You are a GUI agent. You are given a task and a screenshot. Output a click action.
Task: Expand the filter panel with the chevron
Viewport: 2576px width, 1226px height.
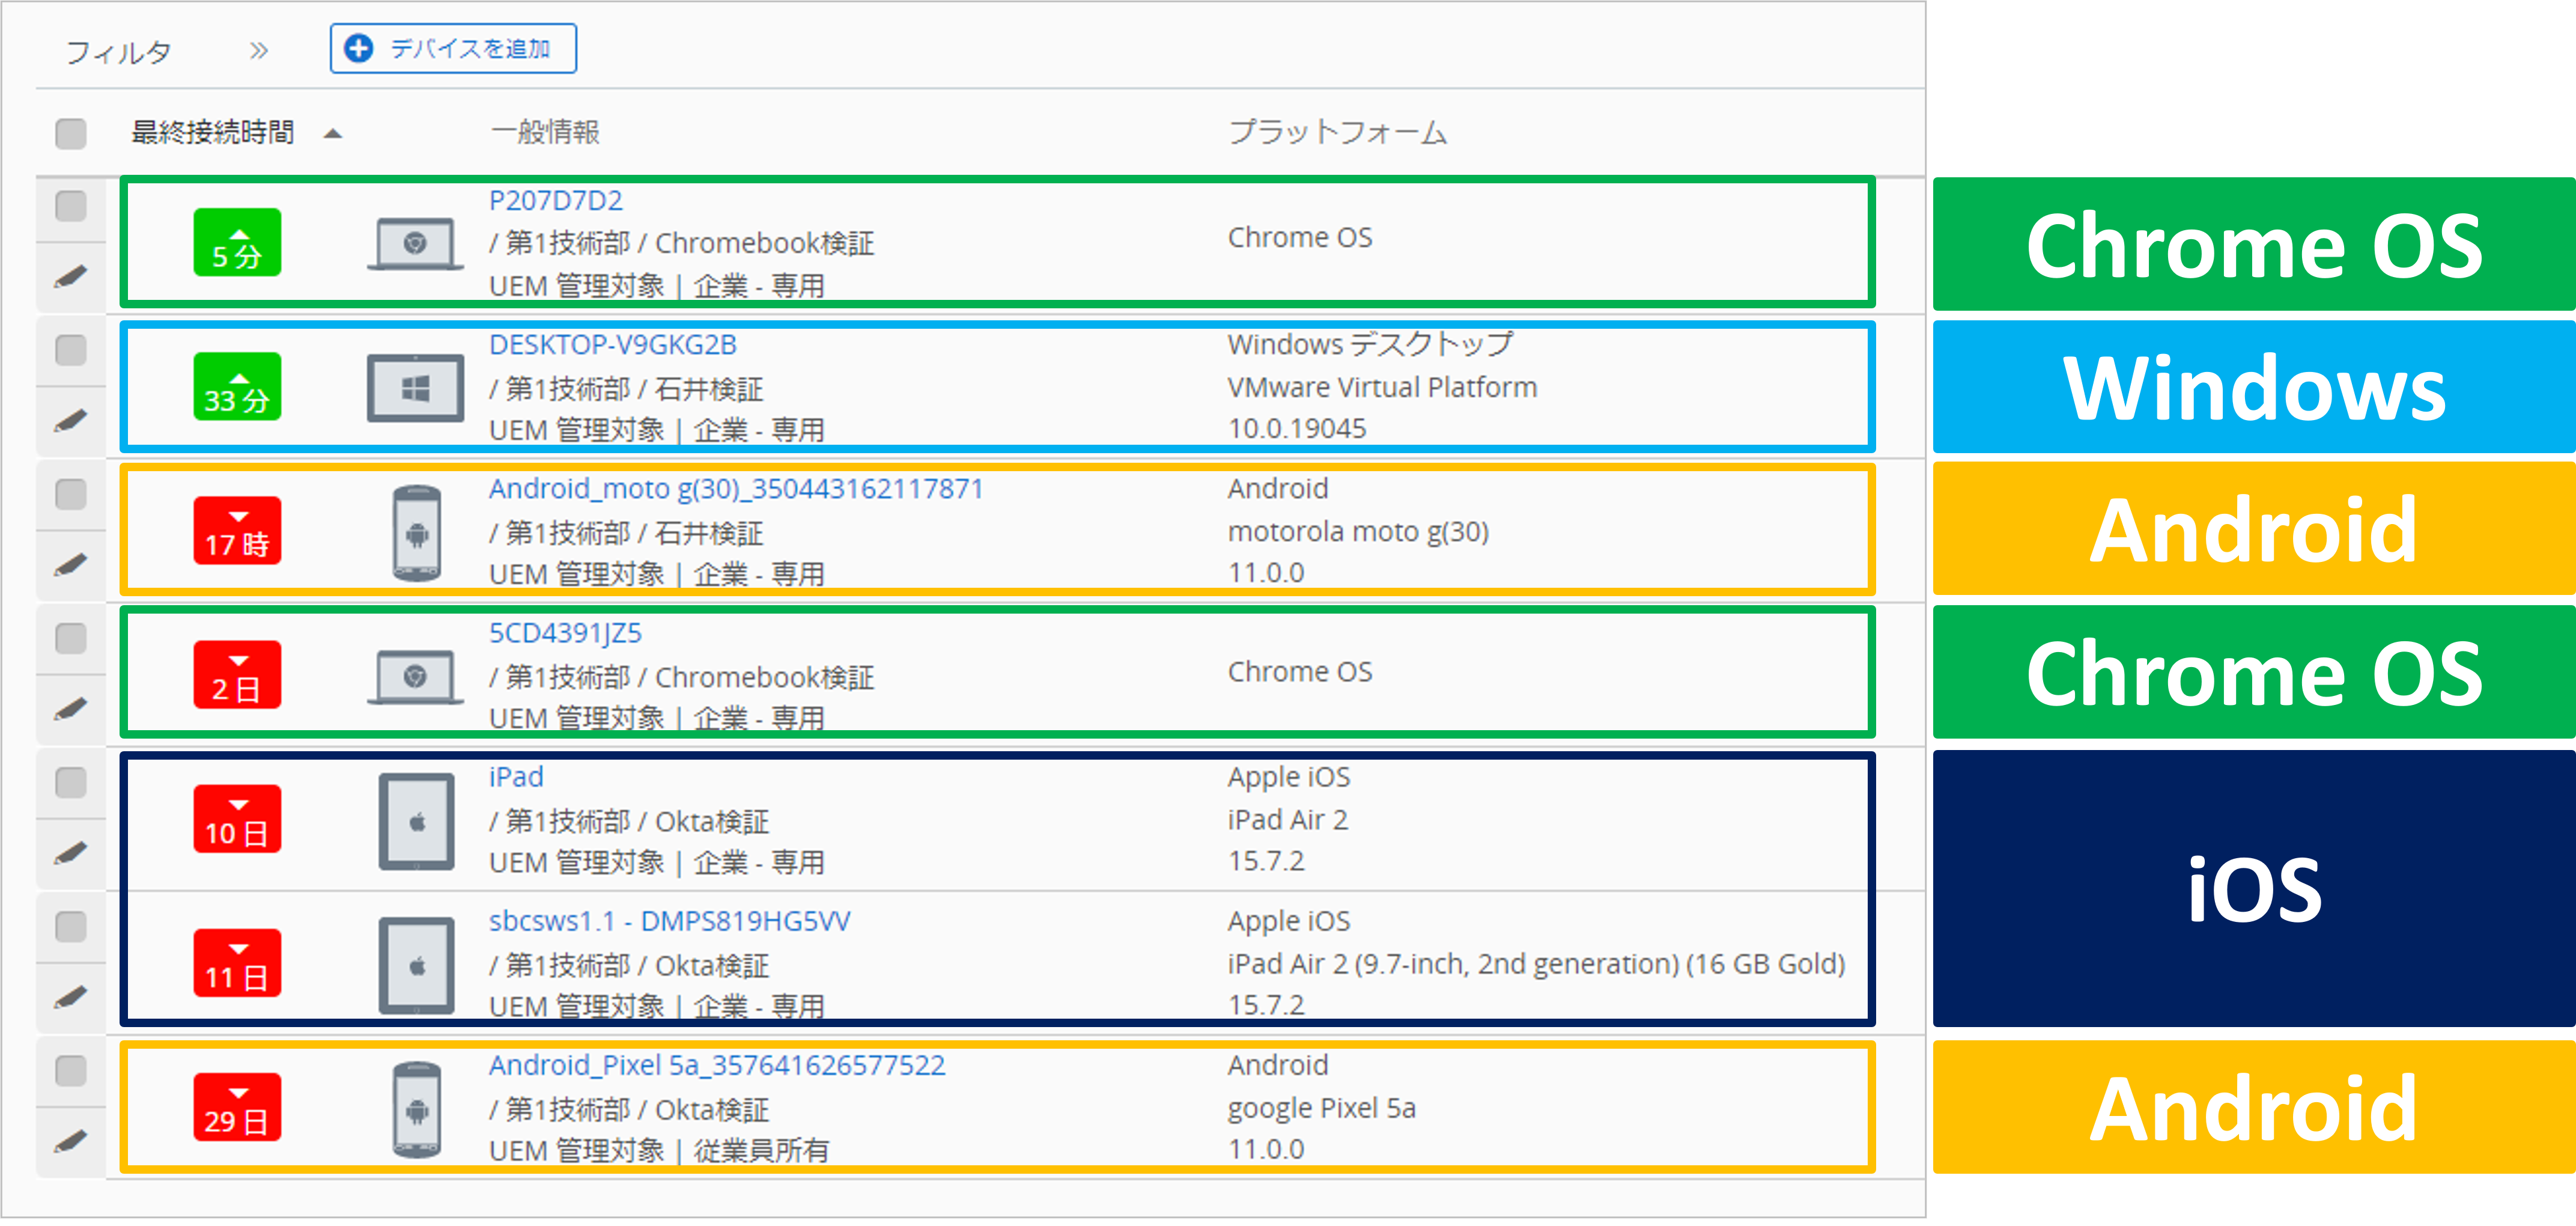click(x=259, y=48)
